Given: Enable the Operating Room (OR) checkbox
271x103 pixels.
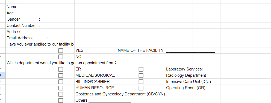Looking at the screenshot, I should [141, 88].
